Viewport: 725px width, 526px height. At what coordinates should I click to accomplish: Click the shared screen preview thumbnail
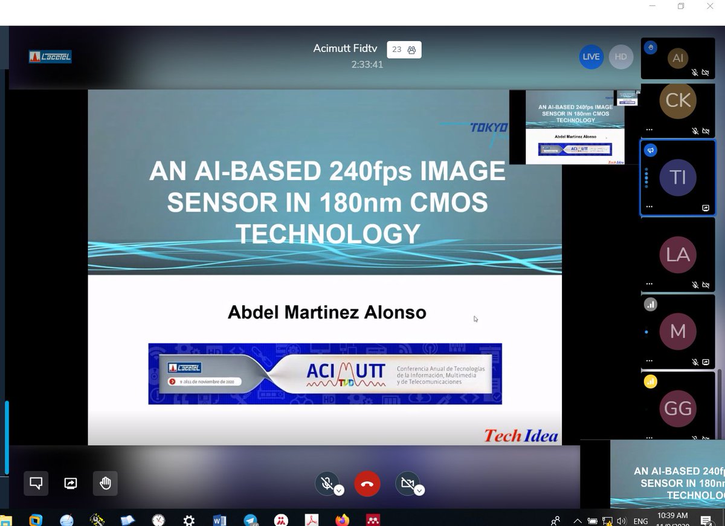[x=574, y=127]
